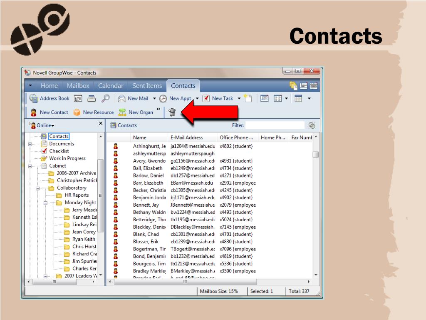Click New Contact button
The image size is (426, 320).
(x=49, y=112)
